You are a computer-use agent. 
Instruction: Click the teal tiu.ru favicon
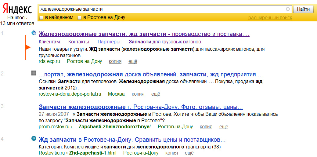click(x=34, y=138)
